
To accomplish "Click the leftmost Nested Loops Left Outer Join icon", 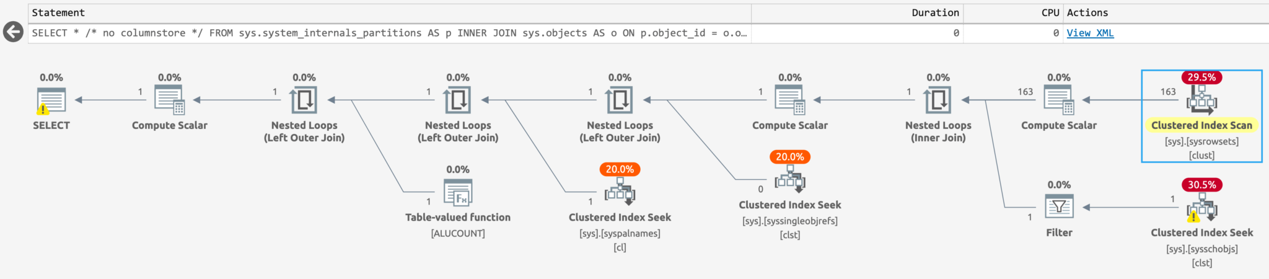I will [304, 100].
